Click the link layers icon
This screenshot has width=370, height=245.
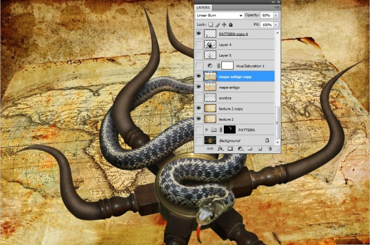coord(210,149)
